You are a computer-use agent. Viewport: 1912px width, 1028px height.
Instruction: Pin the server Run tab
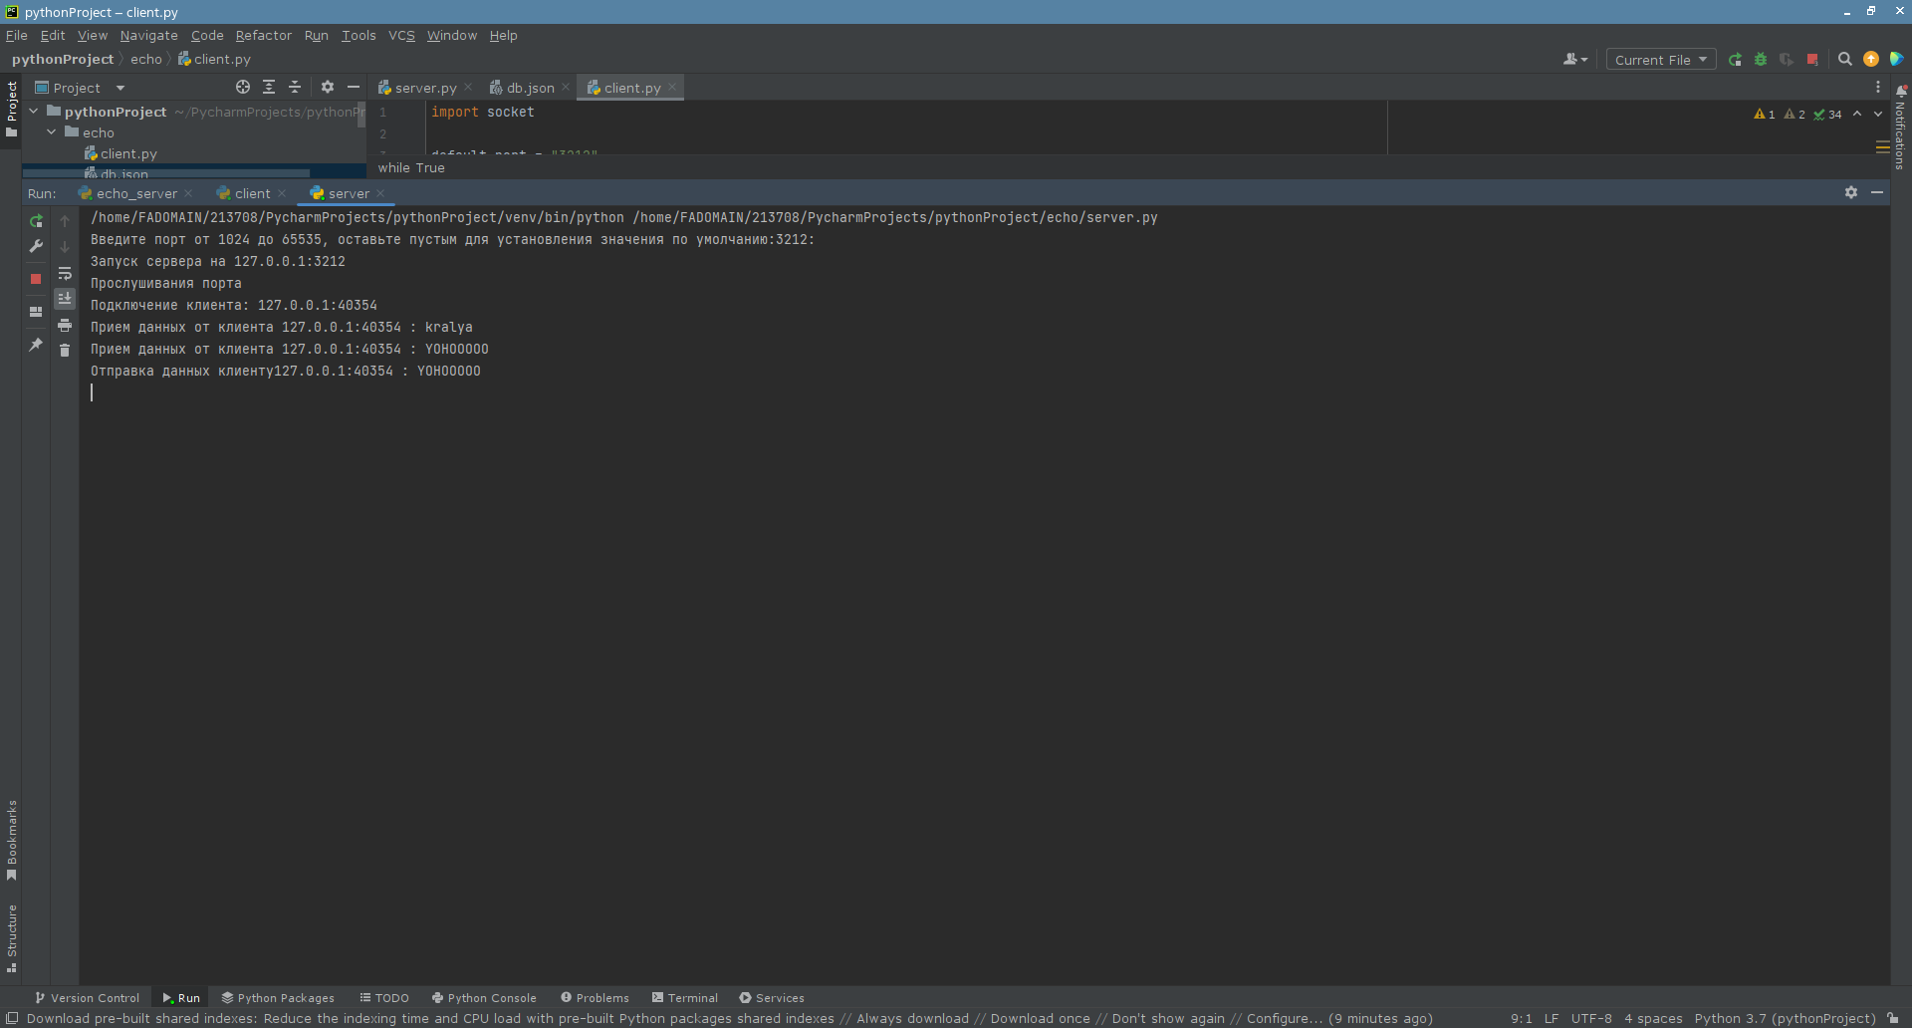point(36,347)
